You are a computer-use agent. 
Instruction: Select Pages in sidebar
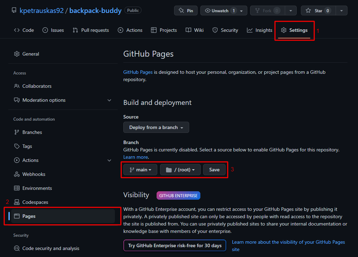[x=63, y=216]
